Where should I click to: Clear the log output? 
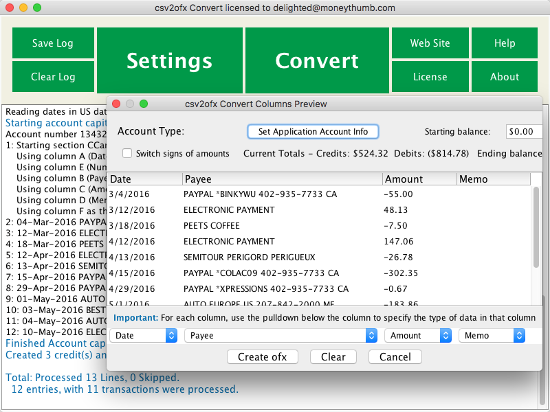[53, 77]
